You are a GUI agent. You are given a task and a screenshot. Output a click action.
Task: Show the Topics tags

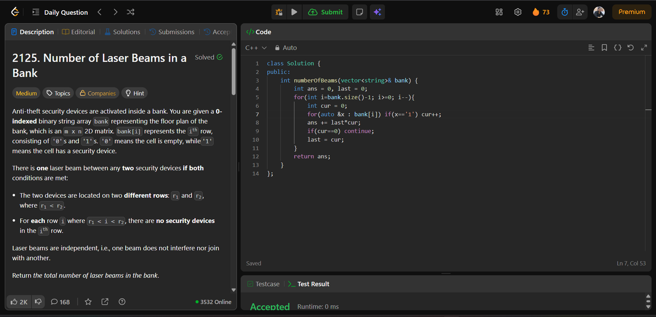(x=58, y=93)
